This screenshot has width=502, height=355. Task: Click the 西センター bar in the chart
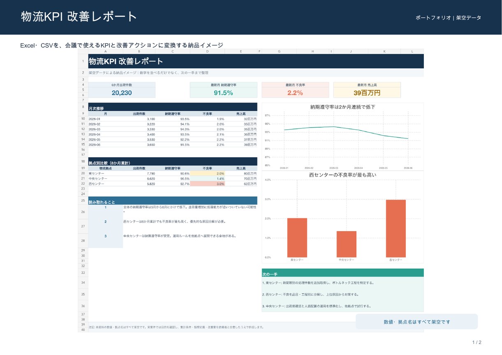click(396, 229)
